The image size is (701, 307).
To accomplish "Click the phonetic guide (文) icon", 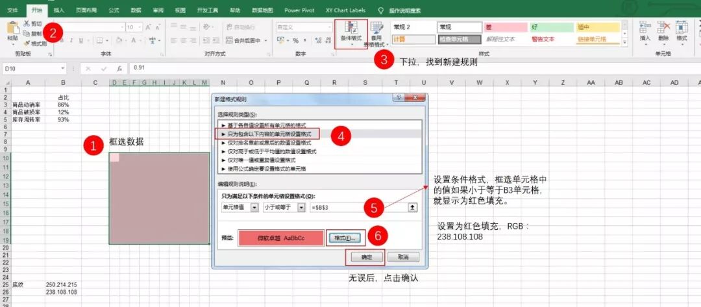I will [152, 40].
